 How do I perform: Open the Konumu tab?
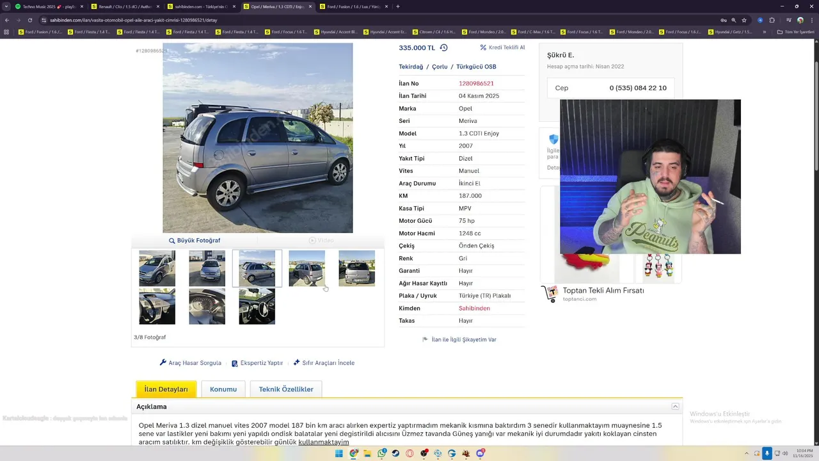[223, 389]
